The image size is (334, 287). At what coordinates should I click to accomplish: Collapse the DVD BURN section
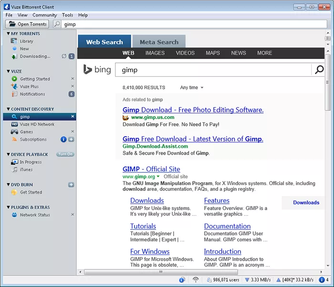tap(8, 185)
